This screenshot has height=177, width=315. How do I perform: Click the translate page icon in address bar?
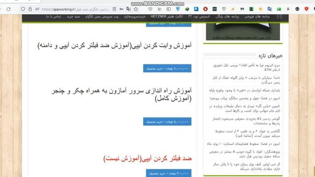coord(128,9)
